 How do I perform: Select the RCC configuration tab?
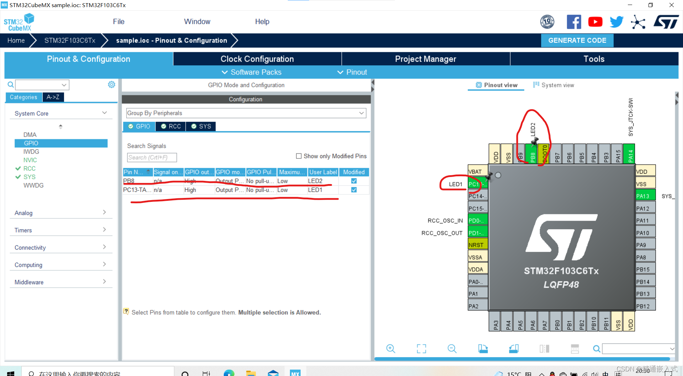171,127
